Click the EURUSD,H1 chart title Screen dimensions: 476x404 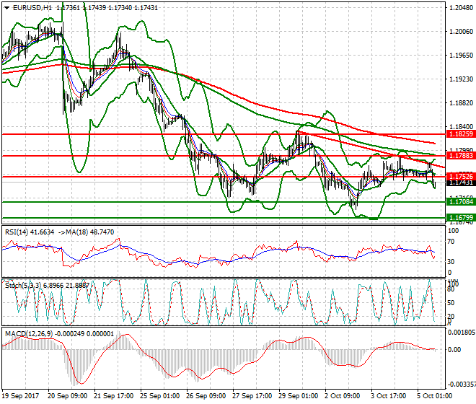click(26, 6)
